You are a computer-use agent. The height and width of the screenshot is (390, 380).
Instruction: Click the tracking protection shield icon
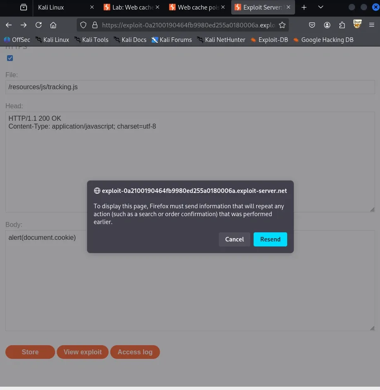83,25
